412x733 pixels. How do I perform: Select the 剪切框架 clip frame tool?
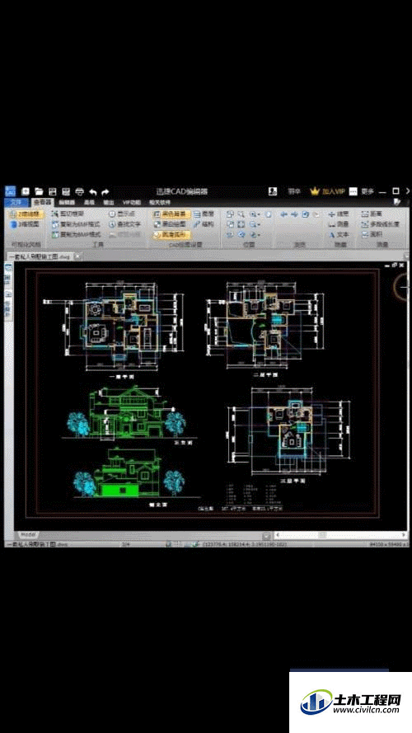pos(68,214)
